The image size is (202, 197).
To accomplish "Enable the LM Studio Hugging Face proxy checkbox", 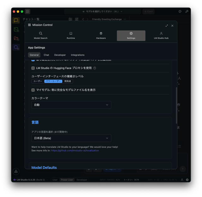I will 33,68.
